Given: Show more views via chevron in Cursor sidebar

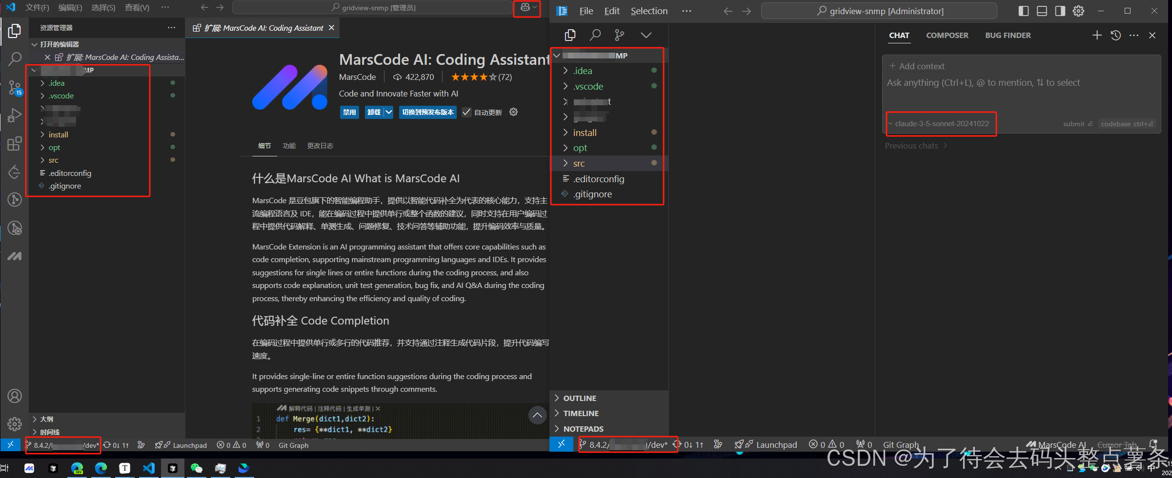Looking at the screenshot, I should (646, 35).
